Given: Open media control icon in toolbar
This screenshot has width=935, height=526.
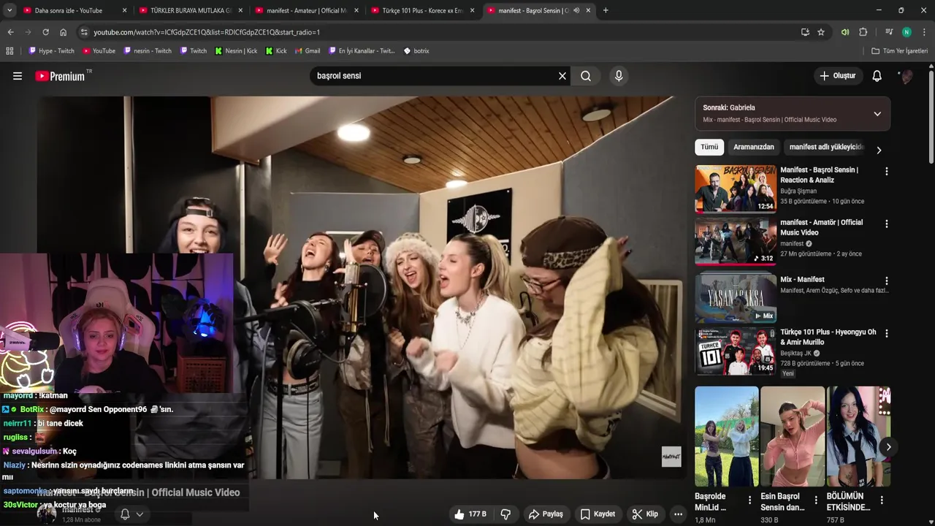Looking at the screenshot, I should (889, 32).
